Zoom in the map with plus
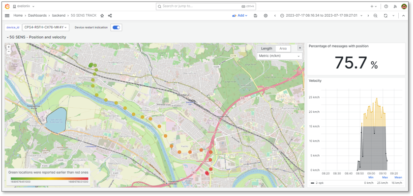 click(x=9, y=47)
